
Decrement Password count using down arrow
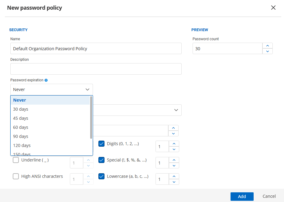pyautogui.click(x=267, y=52)
